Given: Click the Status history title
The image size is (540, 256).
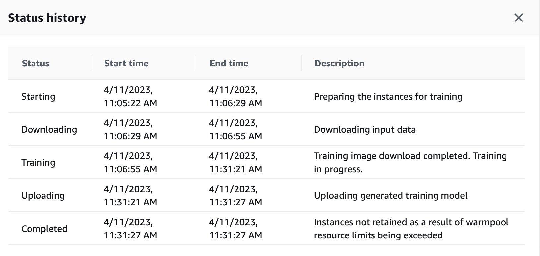Looking at the screenshot, I should click(x=47, y=18).
